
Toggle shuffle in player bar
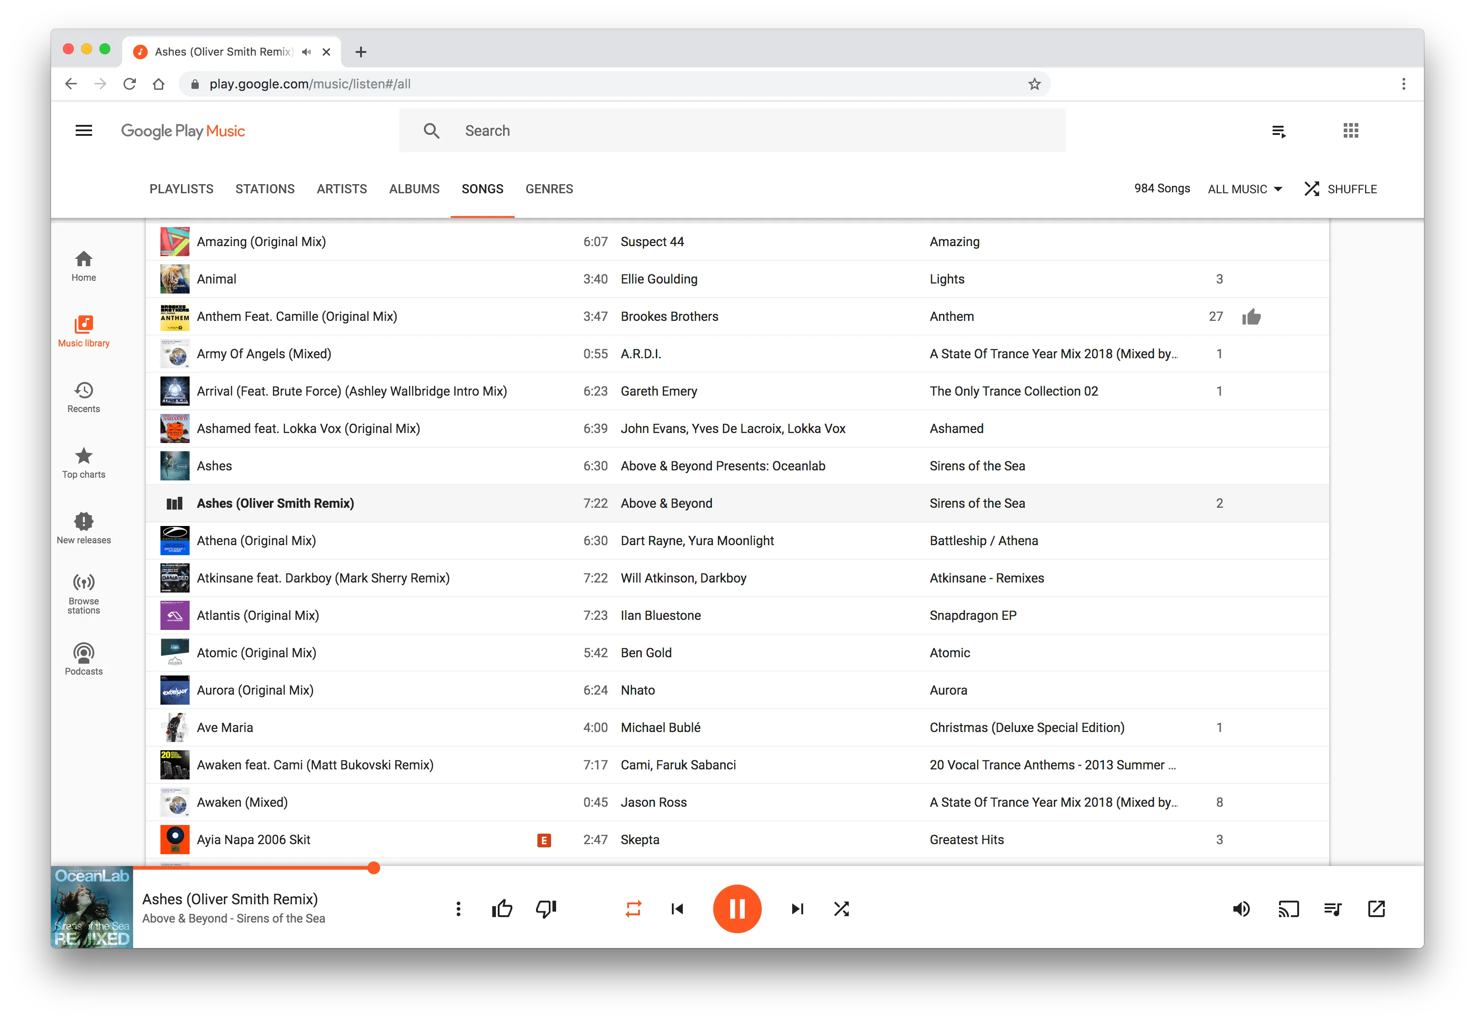[x=841, y=908]
